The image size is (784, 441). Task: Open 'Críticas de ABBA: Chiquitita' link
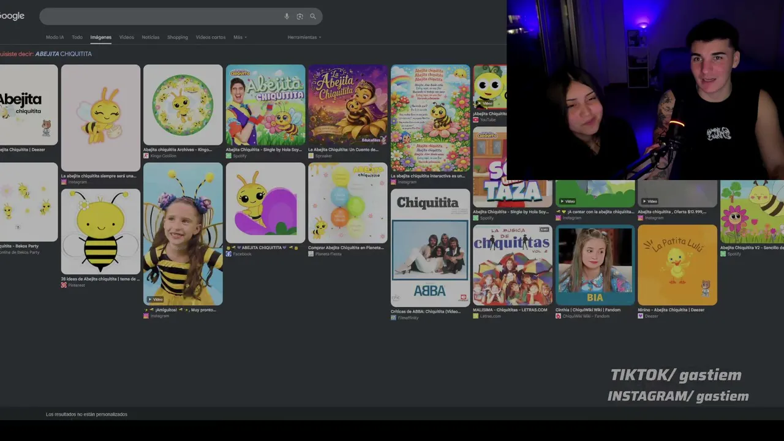[x=426, y=311]
